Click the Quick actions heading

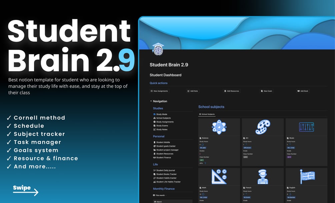159,83
